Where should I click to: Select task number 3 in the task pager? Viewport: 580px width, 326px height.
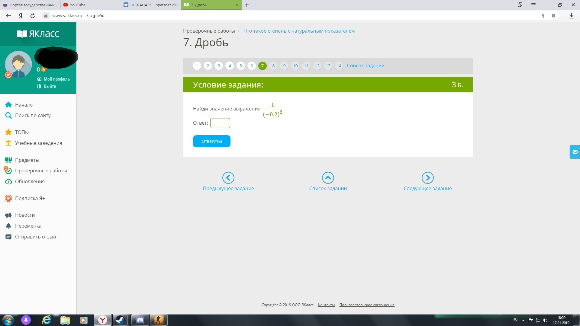[219, 66]
